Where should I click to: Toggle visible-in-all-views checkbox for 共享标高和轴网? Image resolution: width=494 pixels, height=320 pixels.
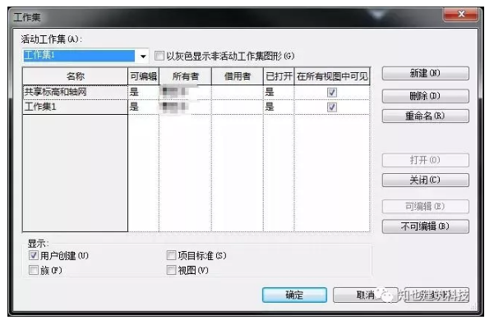[332, 92]
